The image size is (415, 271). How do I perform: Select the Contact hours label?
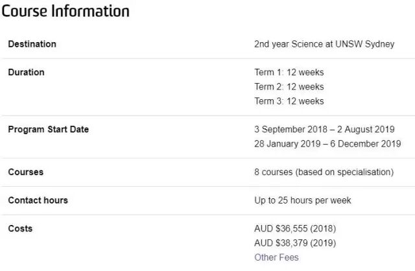pos(38,200)
